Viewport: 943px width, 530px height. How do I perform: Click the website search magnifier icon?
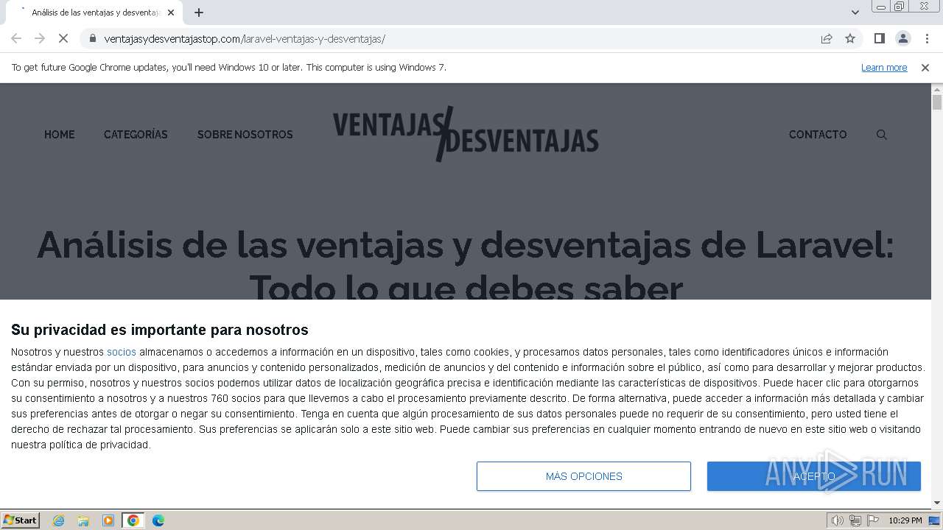[x=882, y=135]
